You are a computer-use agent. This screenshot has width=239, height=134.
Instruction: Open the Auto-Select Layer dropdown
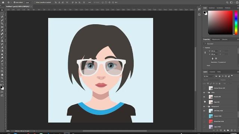(28, 3)
